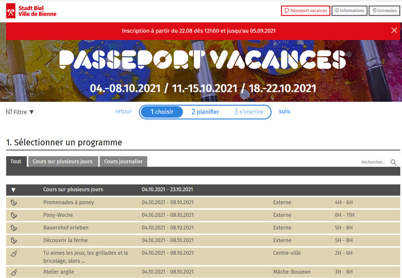Select step 3 s'inscrire

[x=248, y=112]
